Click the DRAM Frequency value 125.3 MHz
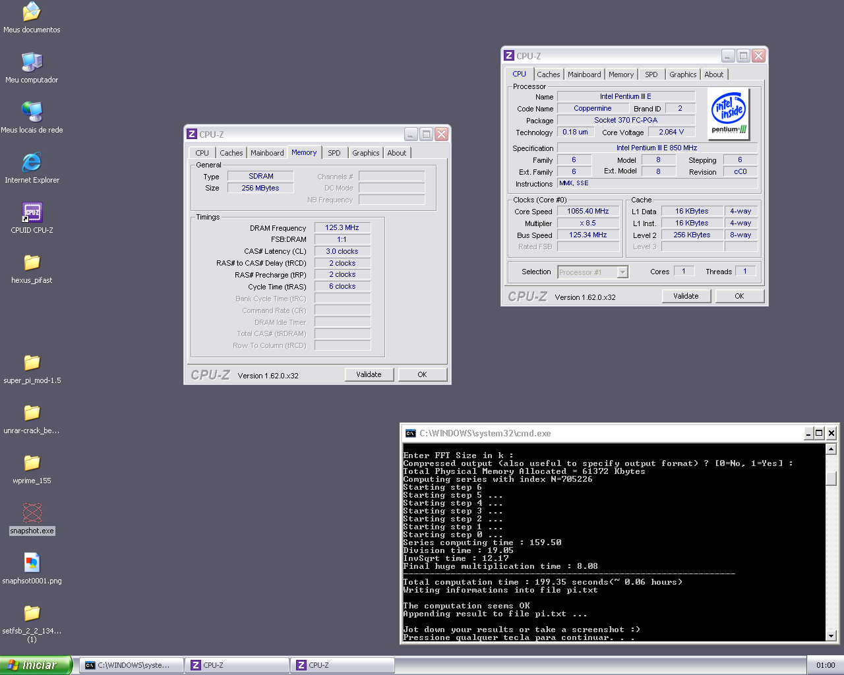The width and height of the screenshot is (844, 675). (x=342, y=227)
